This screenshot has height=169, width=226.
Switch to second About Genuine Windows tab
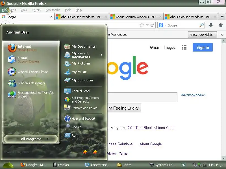pyautogui.click(x=136, y=17)
